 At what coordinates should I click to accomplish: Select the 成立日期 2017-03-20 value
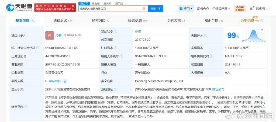[143, 40]
